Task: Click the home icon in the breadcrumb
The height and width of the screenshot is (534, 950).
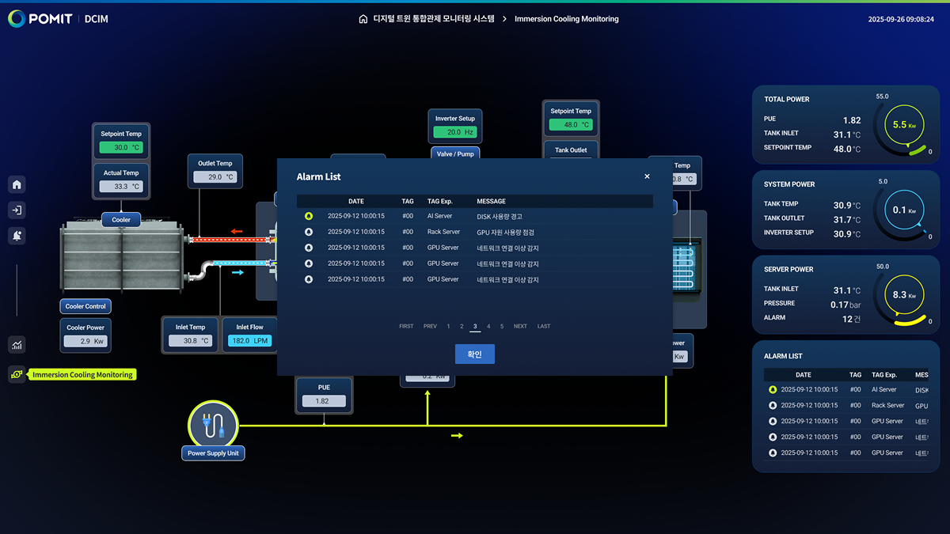Action: pos(363,19)
